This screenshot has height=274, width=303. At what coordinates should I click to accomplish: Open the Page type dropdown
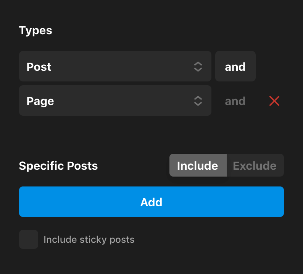tap(114, 101)
